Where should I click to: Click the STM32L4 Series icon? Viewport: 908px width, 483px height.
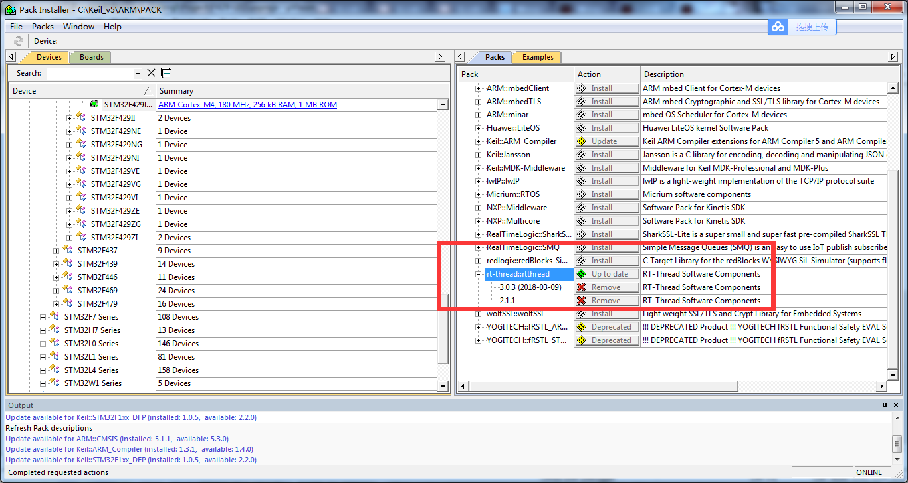[x=55, y=370]
